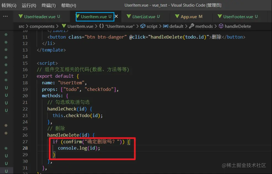This screenshot has width=272, height=174.
Task: Click the Vue icon in breadcrumb bar
Action: coord(64,26)
